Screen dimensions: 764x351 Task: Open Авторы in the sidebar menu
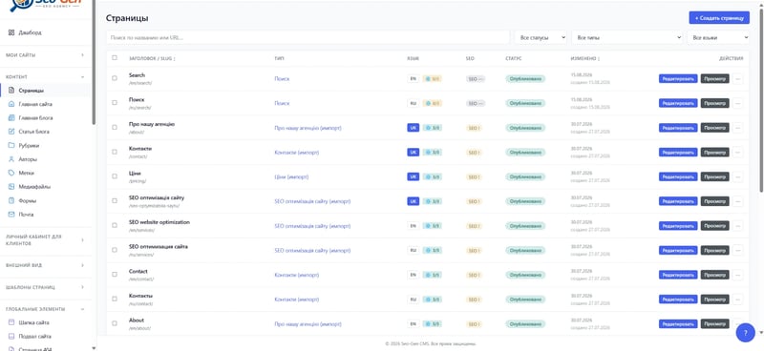(x=29, y=159)
